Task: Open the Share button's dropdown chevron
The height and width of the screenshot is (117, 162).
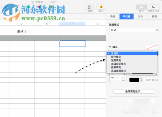Action: click(x=93, y=7)
